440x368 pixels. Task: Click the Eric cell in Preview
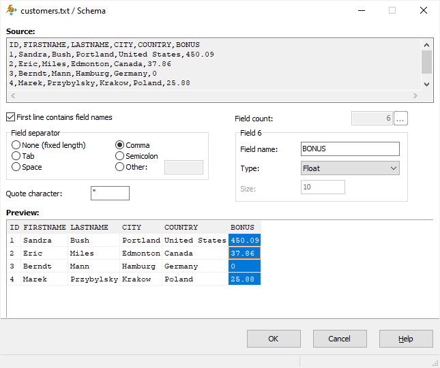pos(44,253)
